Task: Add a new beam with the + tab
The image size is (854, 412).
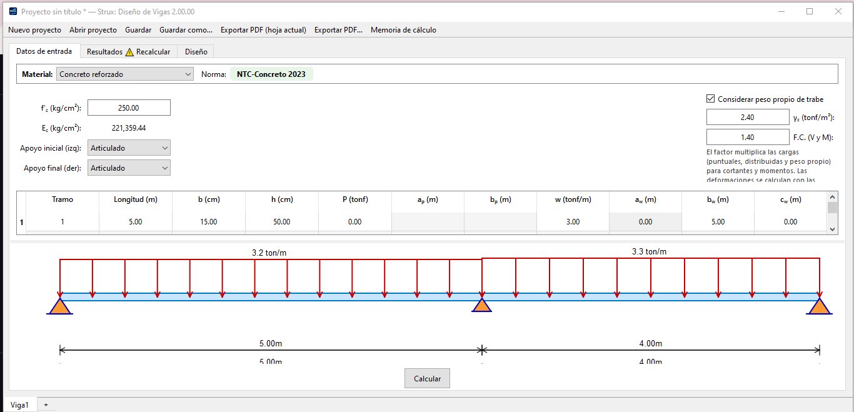Action: tap(46, 405)
